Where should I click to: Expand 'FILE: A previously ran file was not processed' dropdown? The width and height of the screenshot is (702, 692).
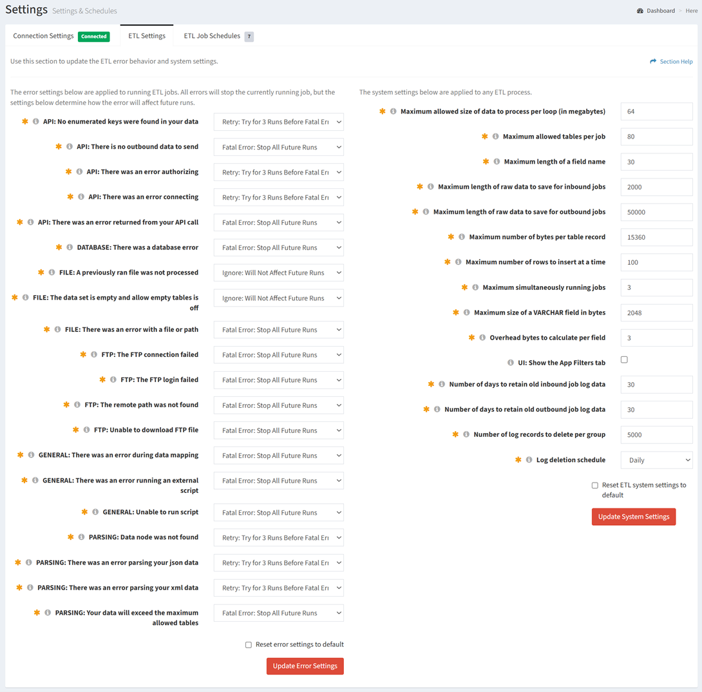[x=278, y=273]
